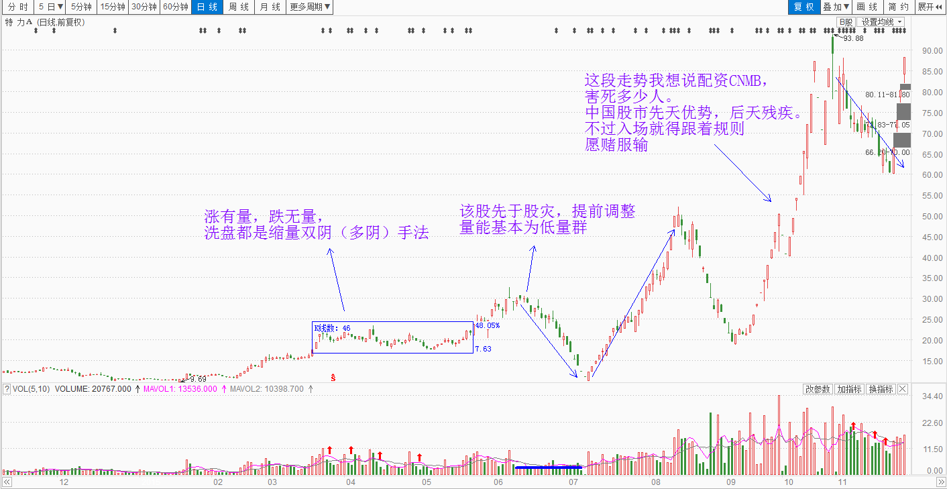The image size is (947, 489).
Task: Click the 90.00 price axis value
Action: click(x=932, y=51)
